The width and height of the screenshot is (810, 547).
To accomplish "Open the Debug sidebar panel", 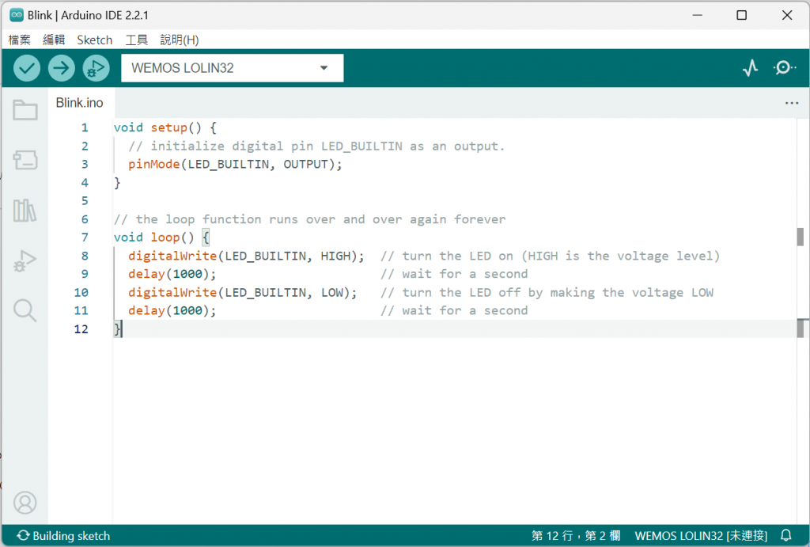I will (x=25, y=260).
